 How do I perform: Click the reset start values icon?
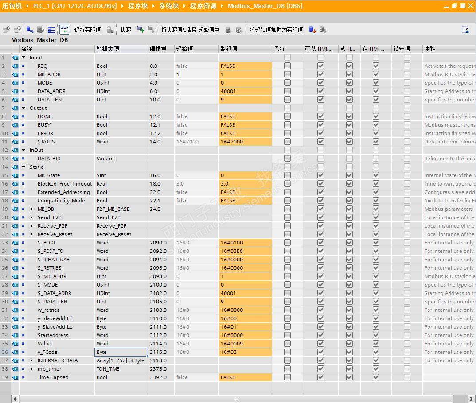[x=30, y=29]
